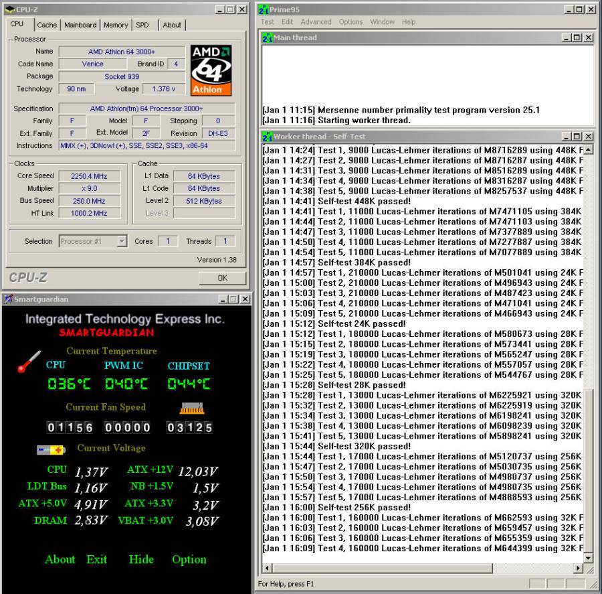Switch to the Cache tab in CPU-Z
Viewport: 602px width, 594px height.
(x=47, y=25)
